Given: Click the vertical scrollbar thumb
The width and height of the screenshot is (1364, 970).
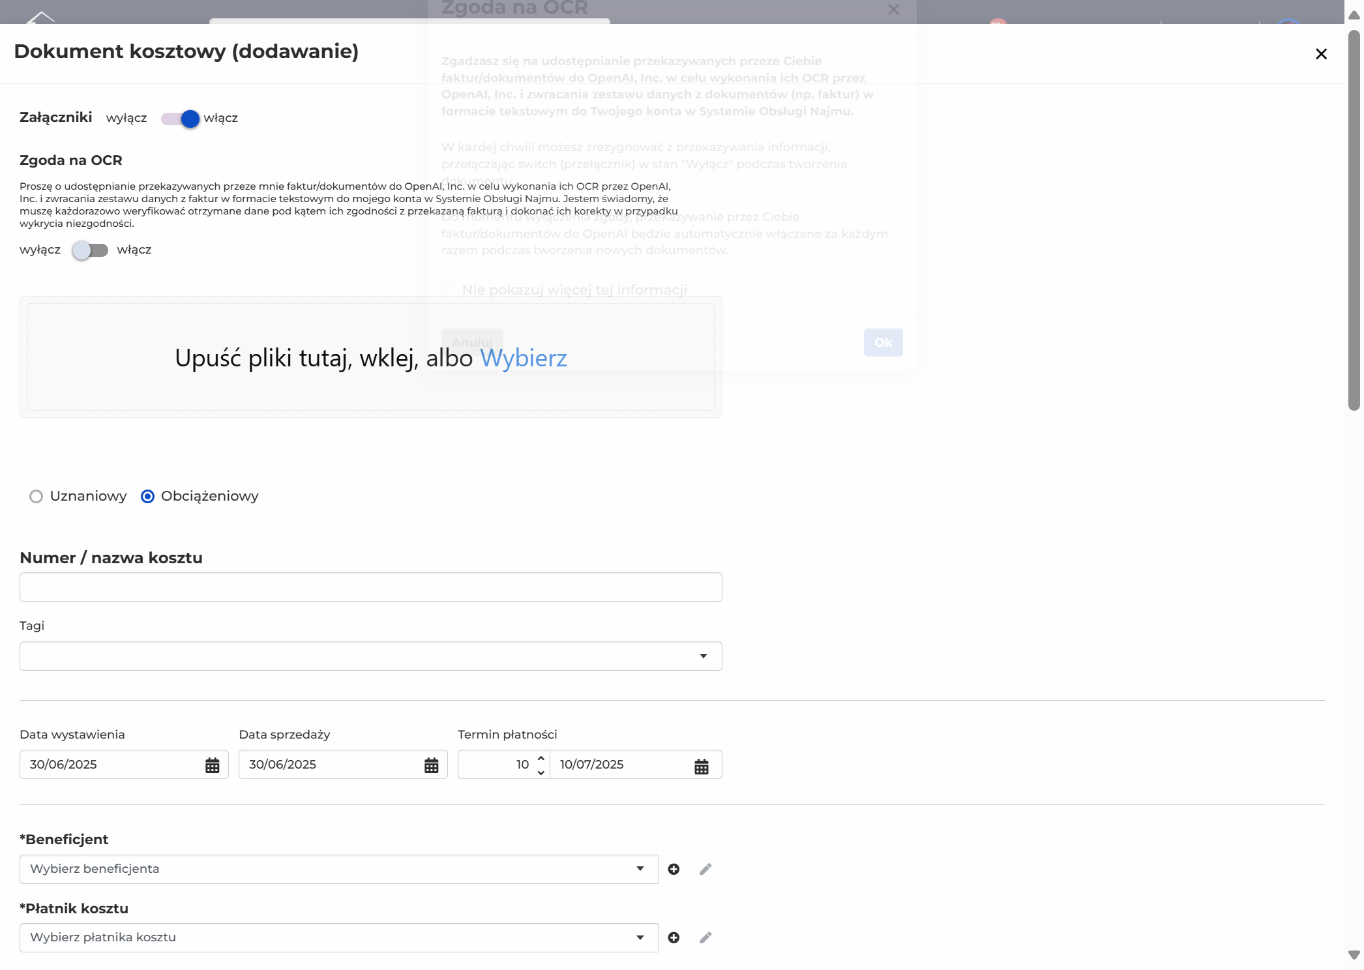Looking at the screenshot, I should point(1354,219).
